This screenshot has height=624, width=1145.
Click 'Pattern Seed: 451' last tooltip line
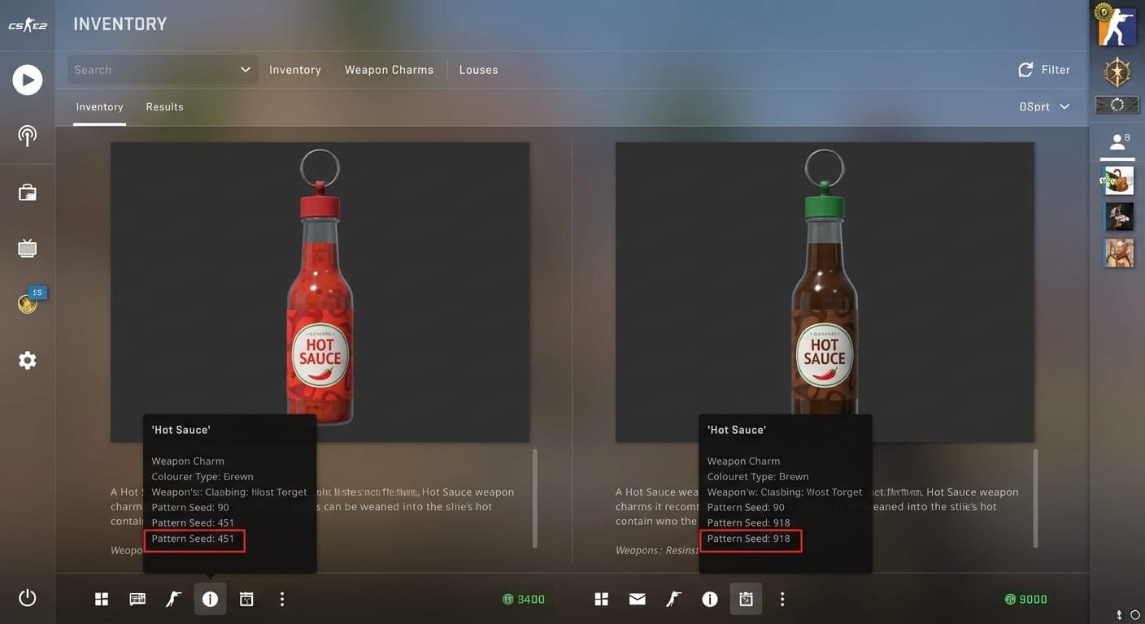click(193, 539)
